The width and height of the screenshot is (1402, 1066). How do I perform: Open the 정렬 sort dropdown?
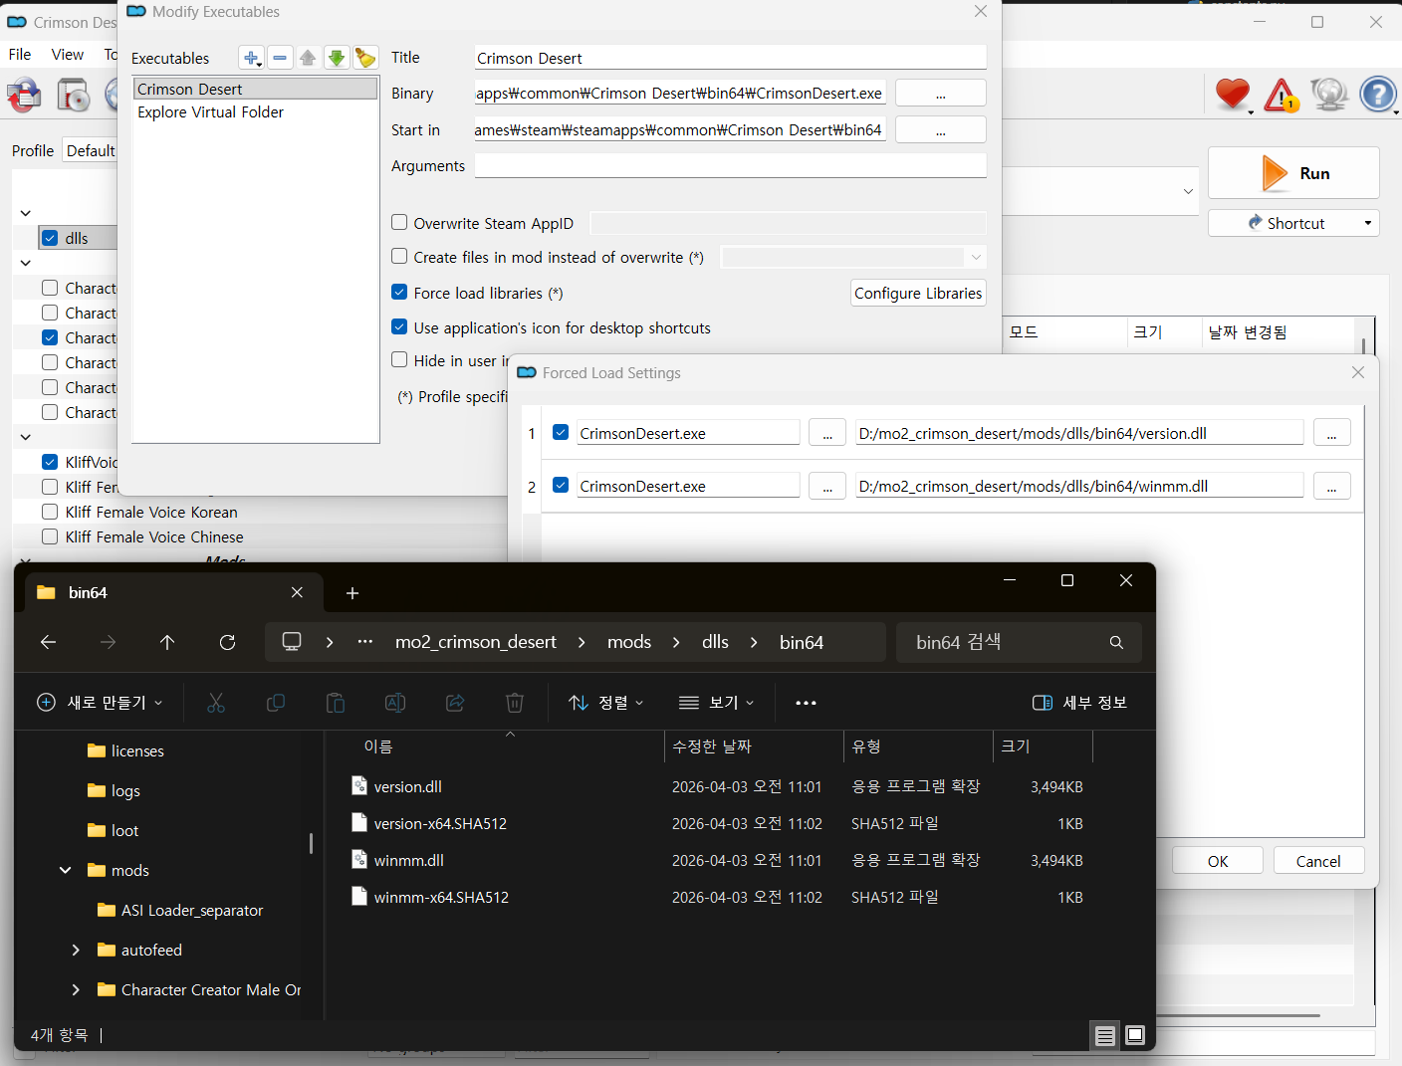pyautogui.click(x=605, y=703)
